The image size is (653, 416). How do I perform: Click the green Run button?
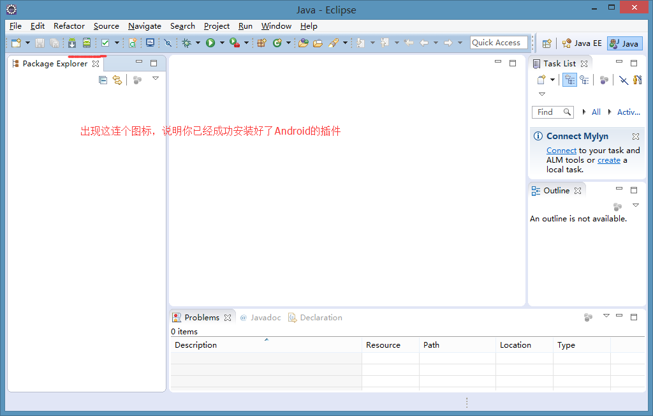[x=210, y=43]
